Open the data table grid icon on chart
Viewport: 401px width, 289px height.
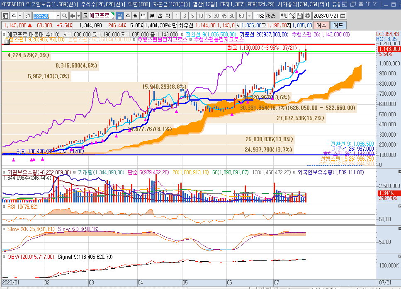click(x=7, y=42)
